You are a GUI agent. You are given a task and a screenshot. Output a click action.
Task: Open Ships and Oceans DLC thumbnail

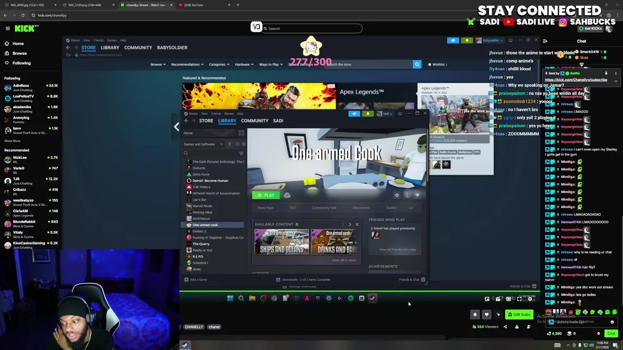point(282,242)
